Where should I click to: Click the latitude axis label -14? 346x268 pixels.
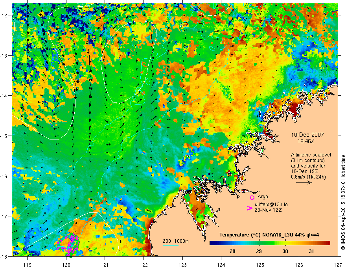click(x=4, y=96)
